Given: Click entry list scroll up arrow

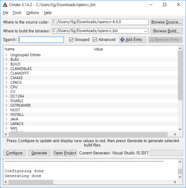Looking at the screenshot, I should coord(180,48).
